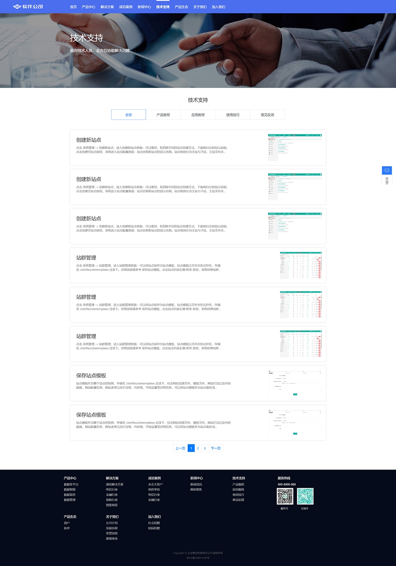The image size is (396, 566).
Task: Select 成功案例 in the top navigation bar
Action: (x=126, y=7)
